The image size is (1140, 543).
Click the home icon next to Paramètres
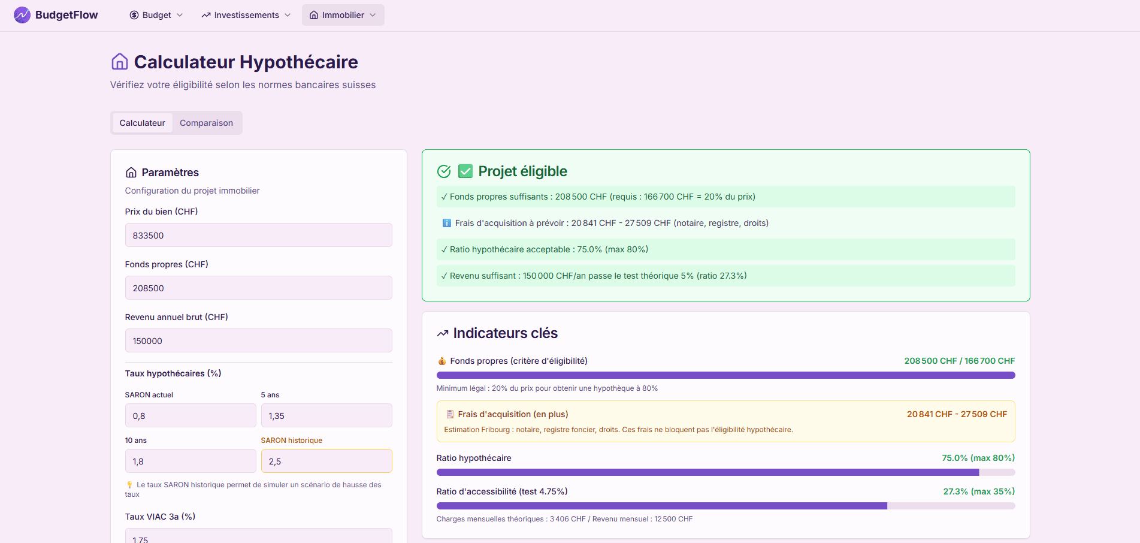tap(131, 173)
